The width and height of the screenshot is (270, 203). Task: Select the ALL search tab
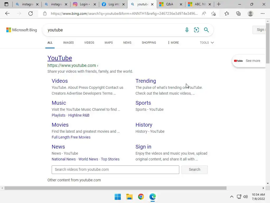click(50, 43)
